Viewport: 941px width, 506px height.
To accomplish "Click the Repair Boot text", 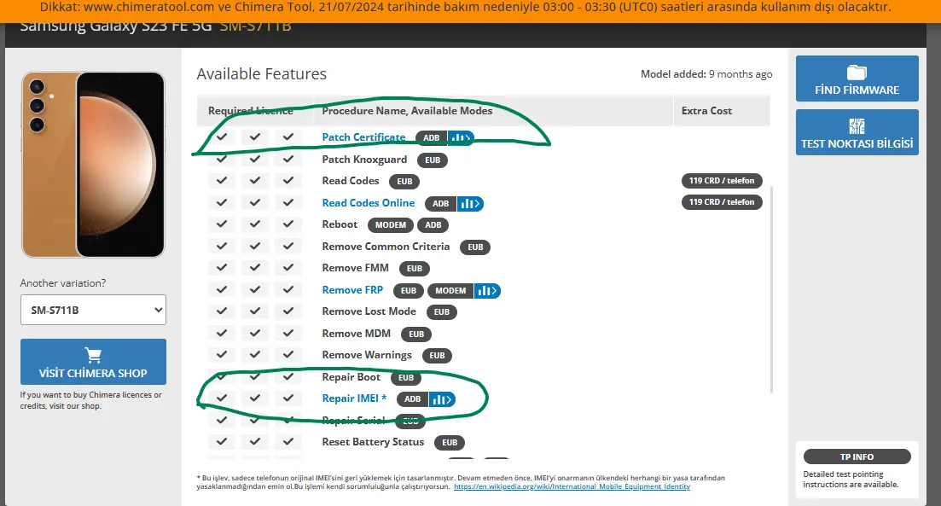I will 351,377.
